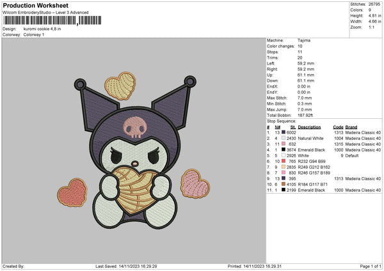This screenshot has height=271, width=384.
Task: Click stitch count 395 in row 9
Action: point(292,179)
